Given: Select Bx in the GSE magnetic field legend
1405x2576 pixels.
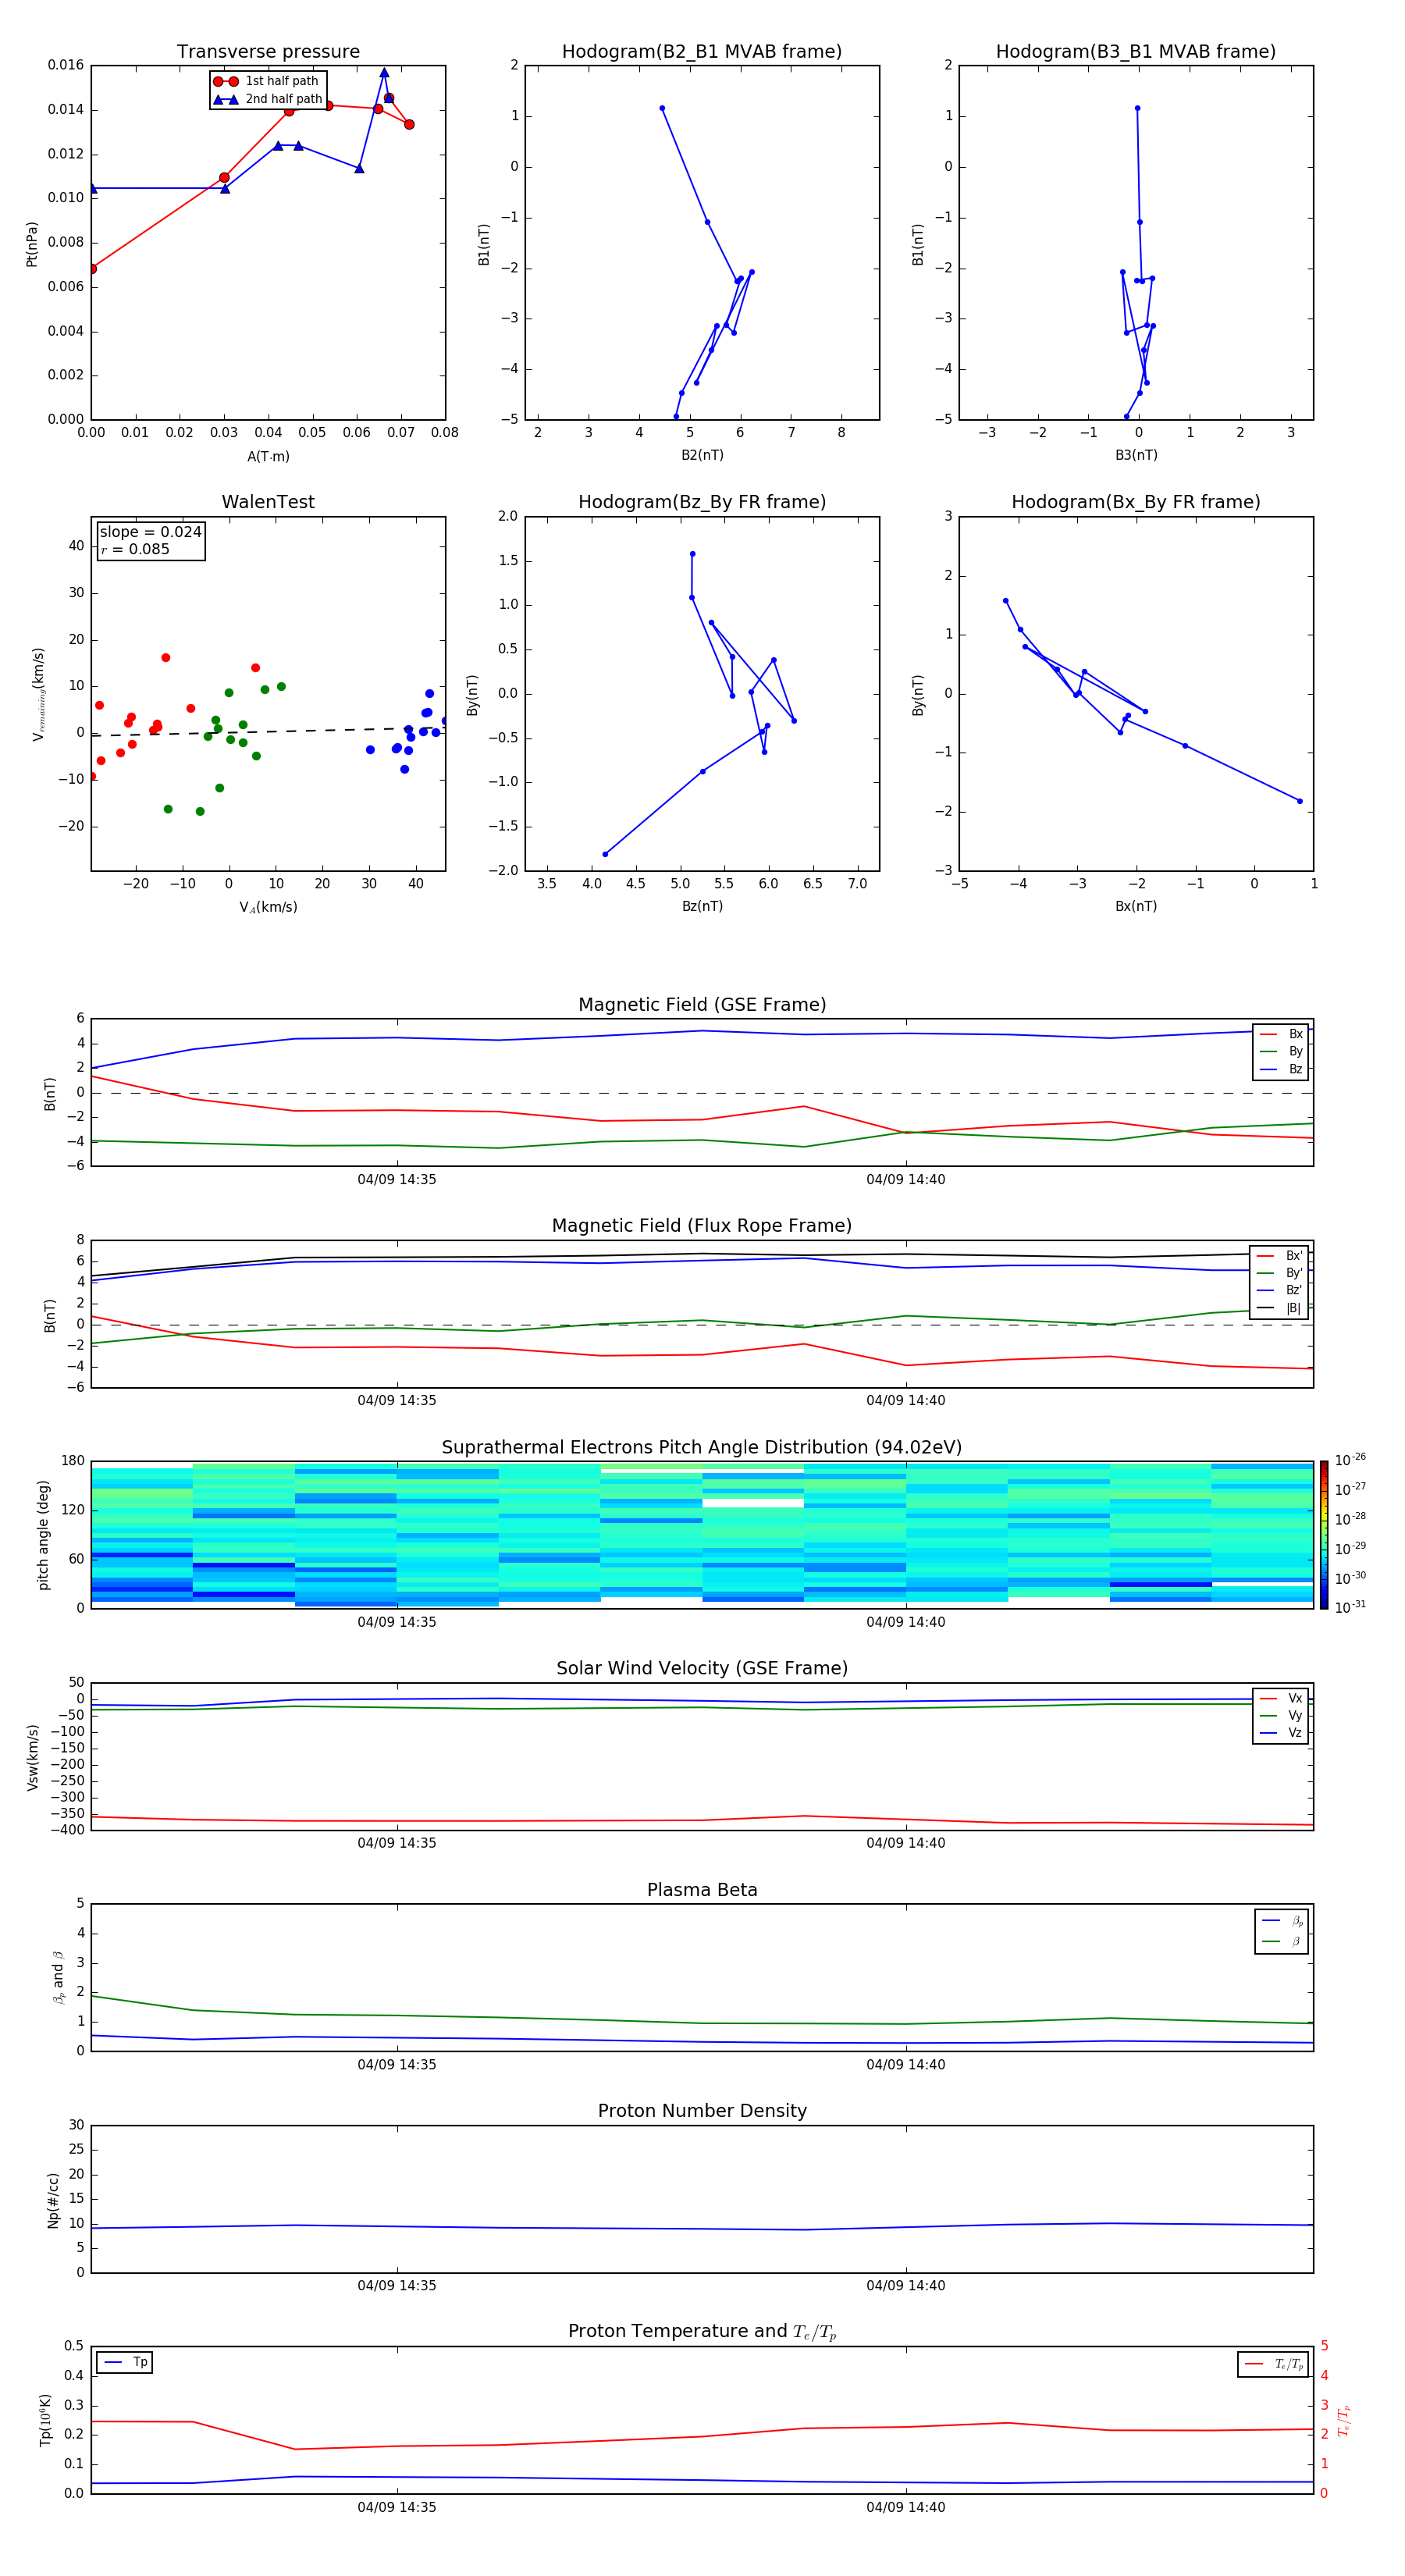Looking at the screenshot, I should 1281,1034.
